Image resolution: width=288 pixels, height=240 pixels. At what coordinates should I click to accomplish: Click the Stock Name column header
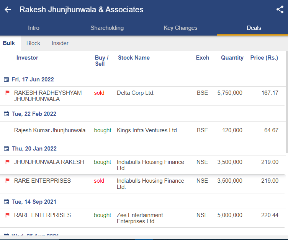134,58
